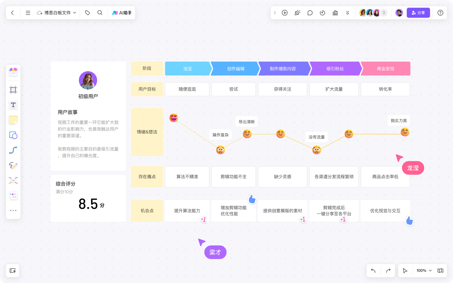Toggle thumbs-up reaction on 增加剪辑功能 card
Screen dimensions: 453x283
coord(252,199)
